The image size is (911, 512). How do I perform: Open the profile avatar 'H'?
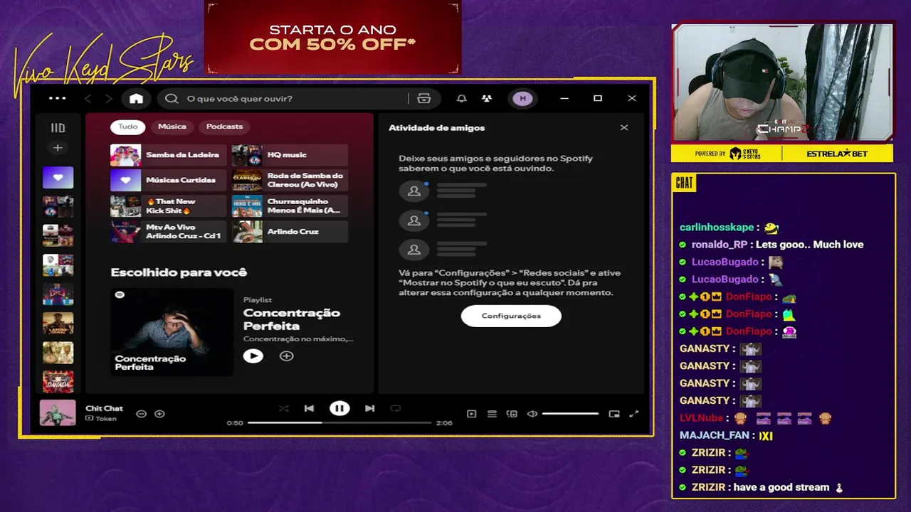click(523, 99)
